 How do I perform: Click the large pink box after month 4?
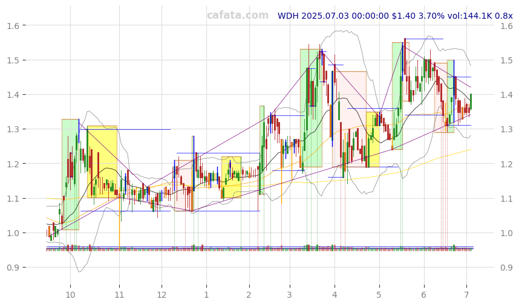coord(349,120)
